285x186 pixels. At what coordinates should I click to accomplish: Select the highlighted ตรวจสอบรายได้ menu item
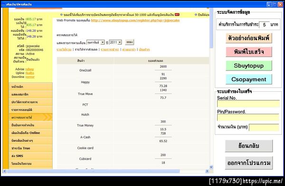(x=30, y=117)
